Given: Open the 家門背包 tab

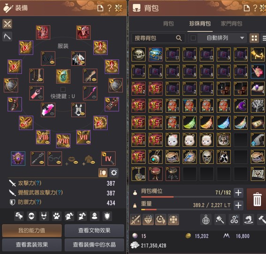Looking at the screenshot, I should coord(231,24).
